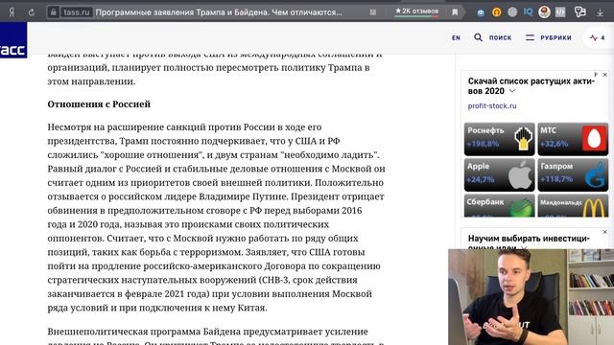Click the globe extension icon
Viewport: 614px width, 345px height.
(512, 12)
